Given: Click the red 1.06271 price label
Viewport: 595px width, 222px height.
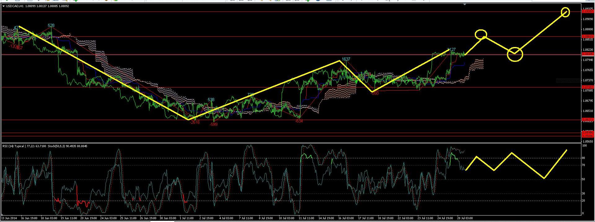Looking at the screenshot, I should pyautogui.click(x=588, y=119).
